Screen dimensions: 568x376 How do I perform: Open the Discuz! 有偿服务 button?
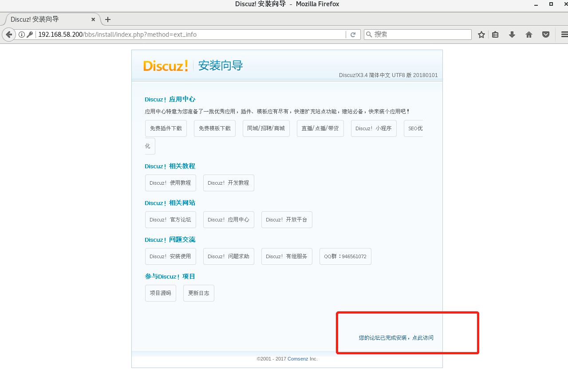(287, 256)
